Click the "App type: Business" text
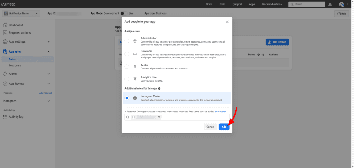The width and height of the screenshot is (354, 168). click(x=155, y=13)
